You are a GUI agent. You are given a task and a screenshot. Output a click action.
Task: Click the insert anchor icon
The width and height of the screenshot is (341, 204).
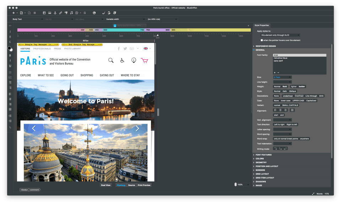(55, 13)
